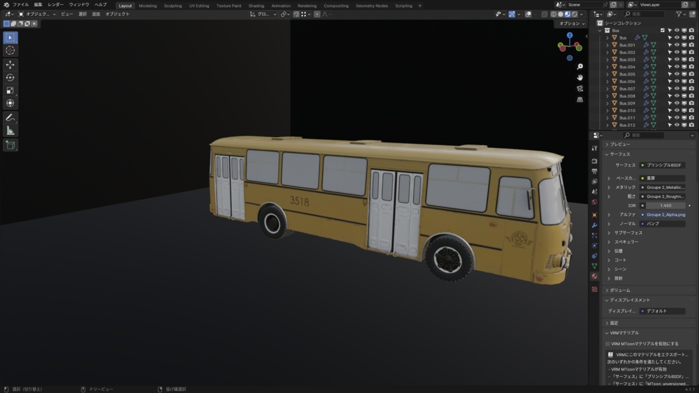
Task: Open the Particles properties tab
Action: coord(595,235)
